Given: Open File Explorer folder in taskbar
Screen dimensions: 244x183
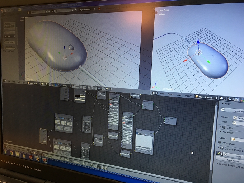Looking at the screenshot, I should point(18,155).
